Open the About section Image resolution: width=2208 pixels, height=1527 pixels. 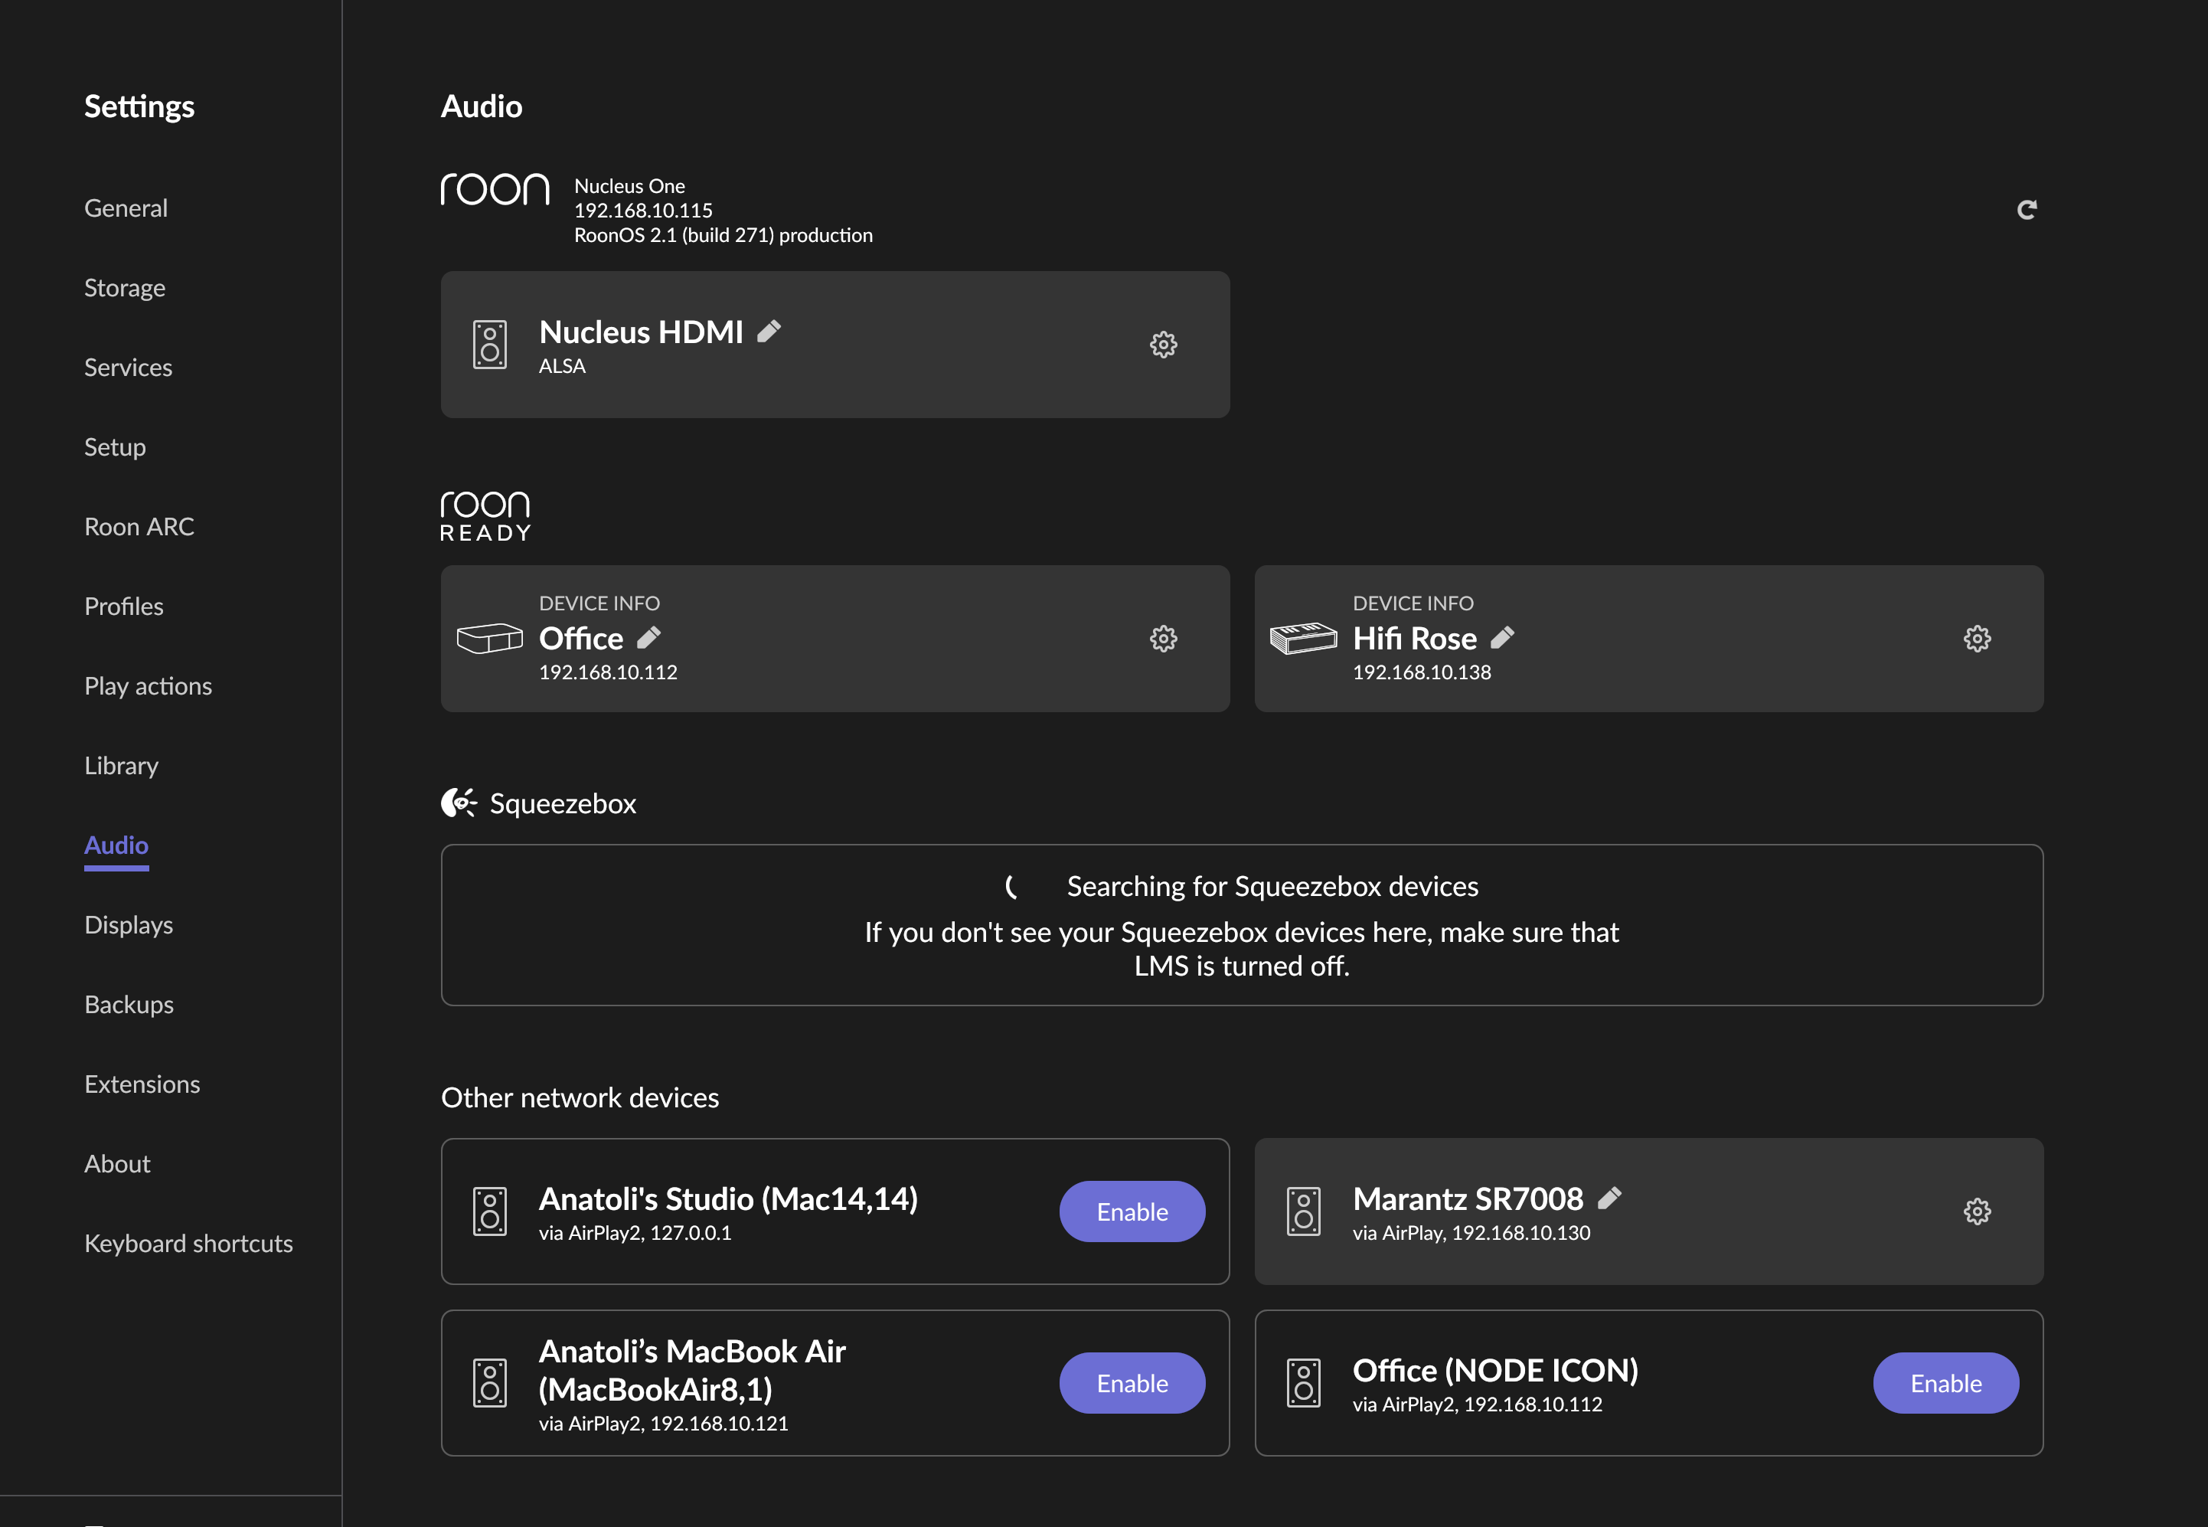(116, 1163)
